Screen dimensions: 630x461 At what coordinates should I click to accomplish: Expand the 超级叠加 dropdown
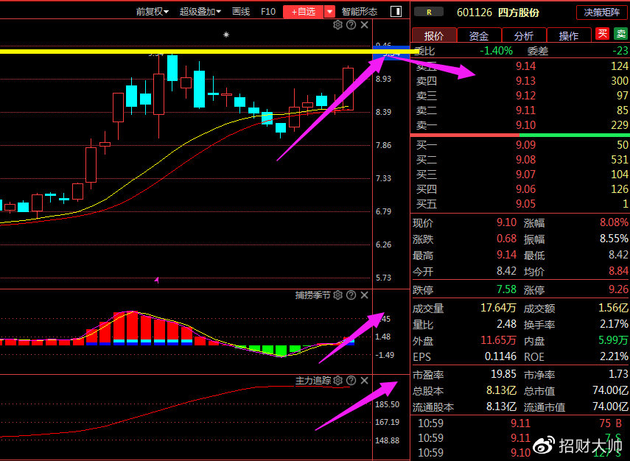pos(201,12)
